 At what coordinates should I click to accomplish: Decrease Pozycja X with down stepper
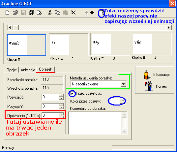(61, 99)
